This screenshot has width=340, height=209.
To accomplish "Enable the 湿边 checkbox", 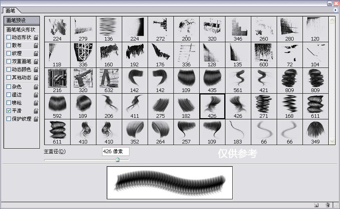I will click(x=8, y=94).
